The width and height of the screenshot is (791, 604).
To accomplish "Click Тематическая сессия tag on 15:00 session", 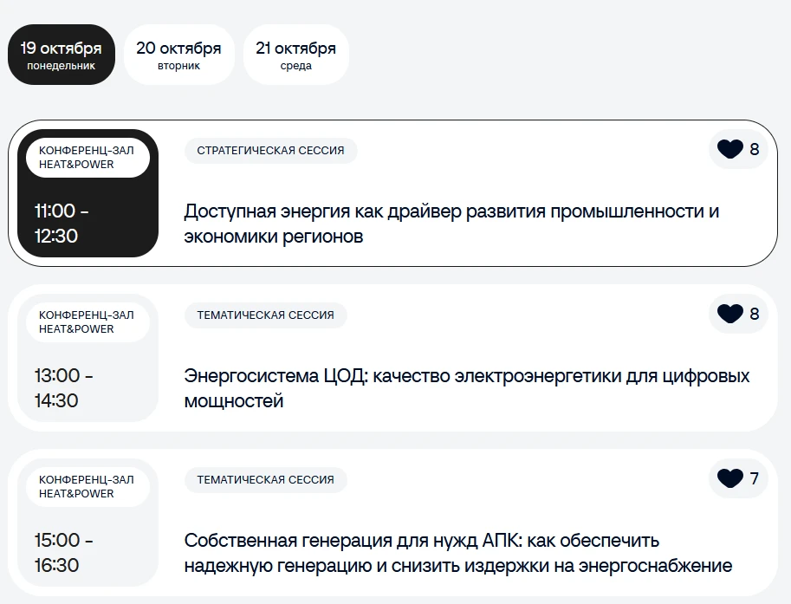I will 265,479.
